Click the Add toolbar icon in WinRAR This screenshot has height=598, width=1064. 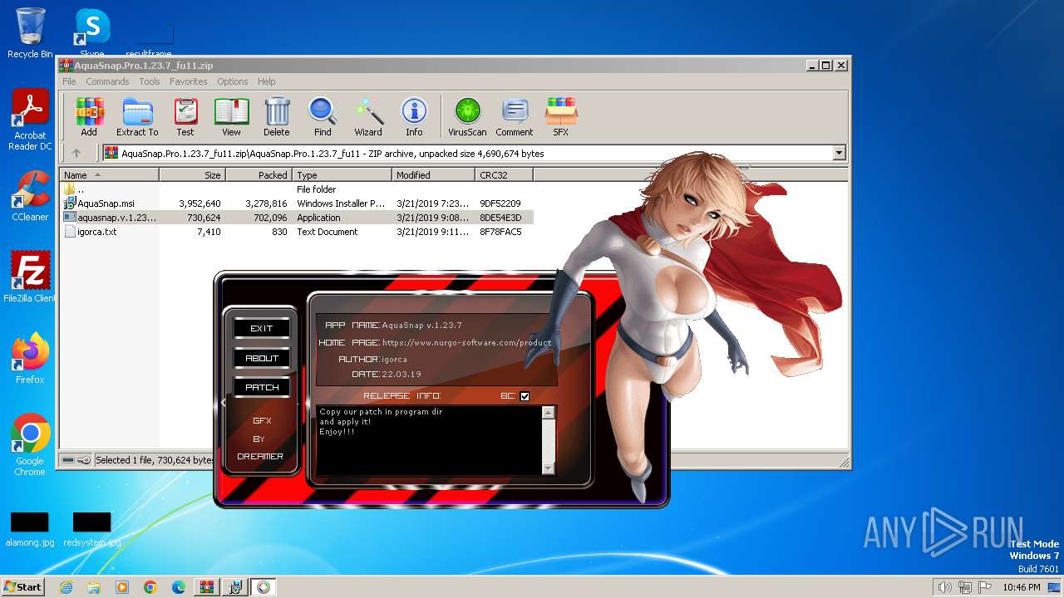pos(89,116)
